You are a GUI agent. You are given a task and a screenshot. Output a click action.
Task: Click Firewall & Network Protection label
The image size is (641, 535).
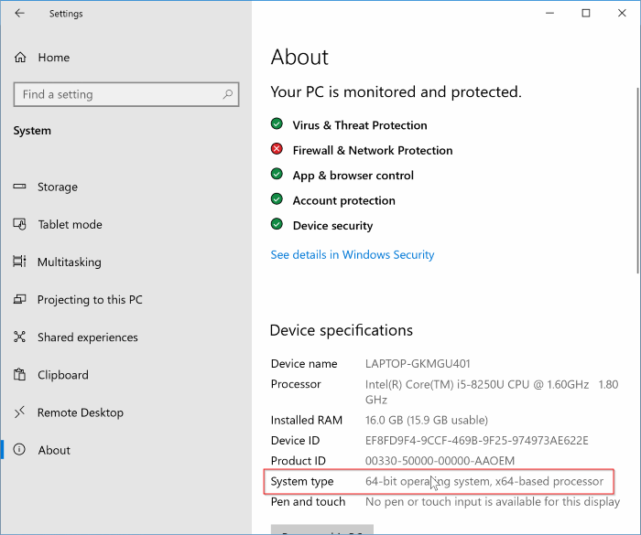tap(373, 150)
